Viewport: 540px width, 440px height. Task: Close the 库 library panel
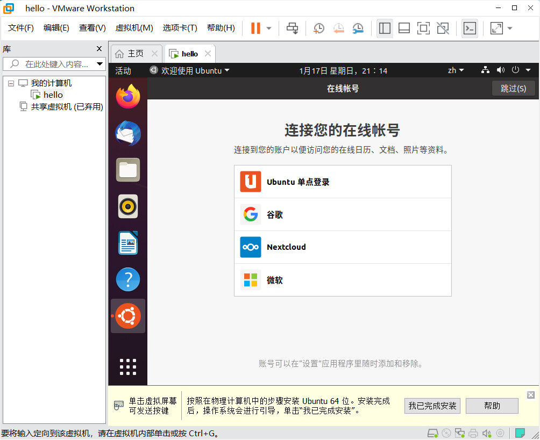[99, 49]
